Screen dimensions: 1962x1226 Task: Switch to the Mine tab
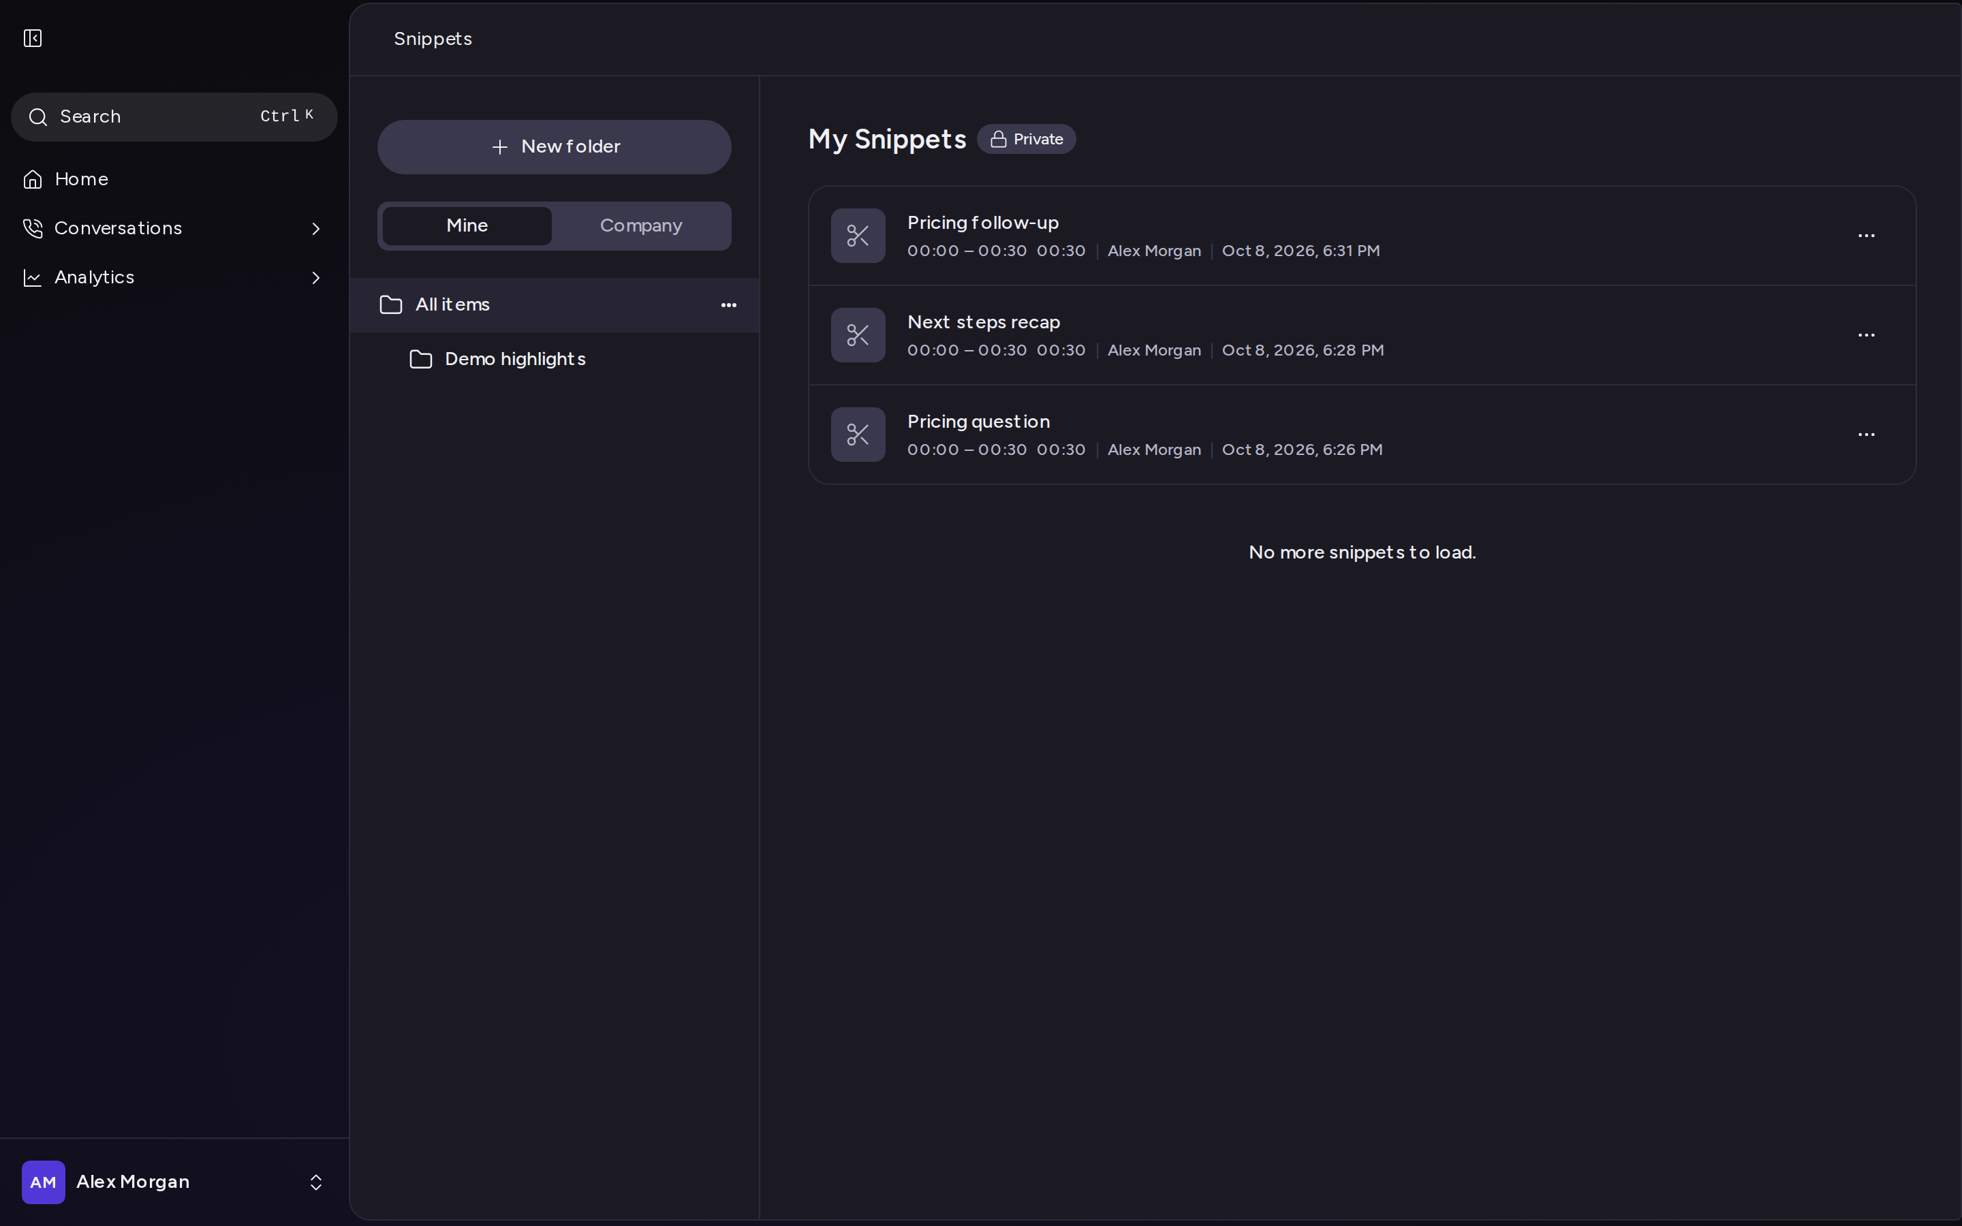[467, 225]
